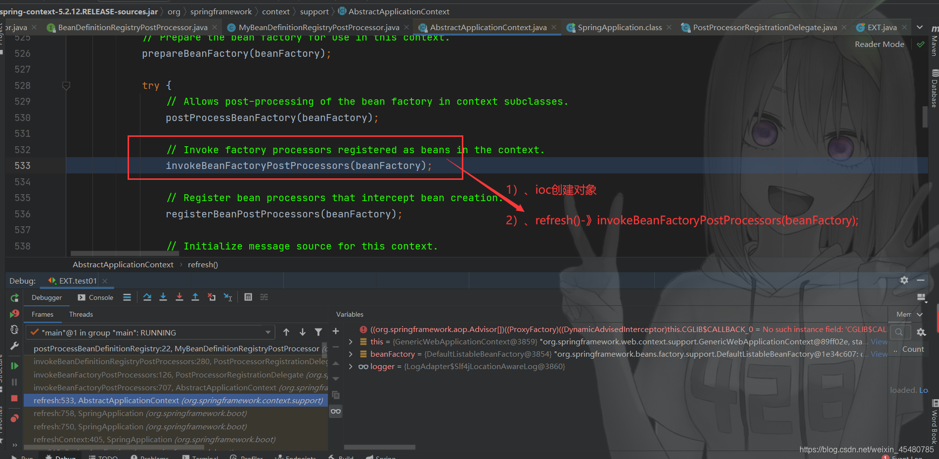Screen dimensions: 939x459
Task: Show execution point icon
Action: [127, 297]
